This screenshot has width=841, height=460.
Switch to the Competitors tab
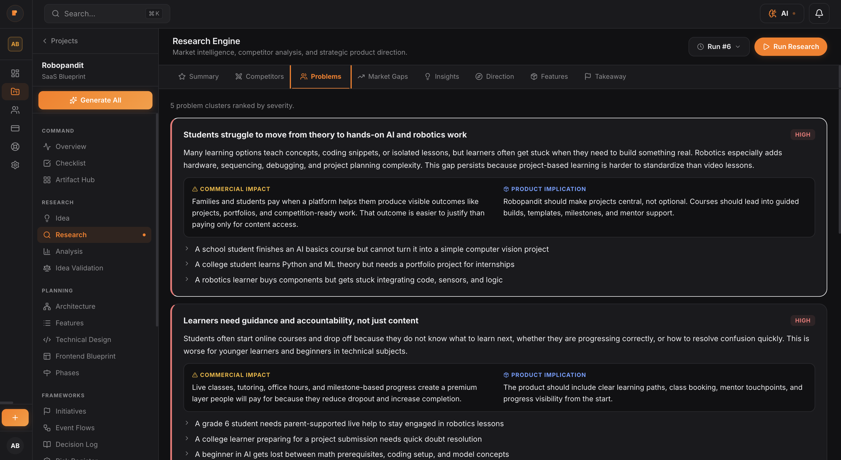(259, 76)
